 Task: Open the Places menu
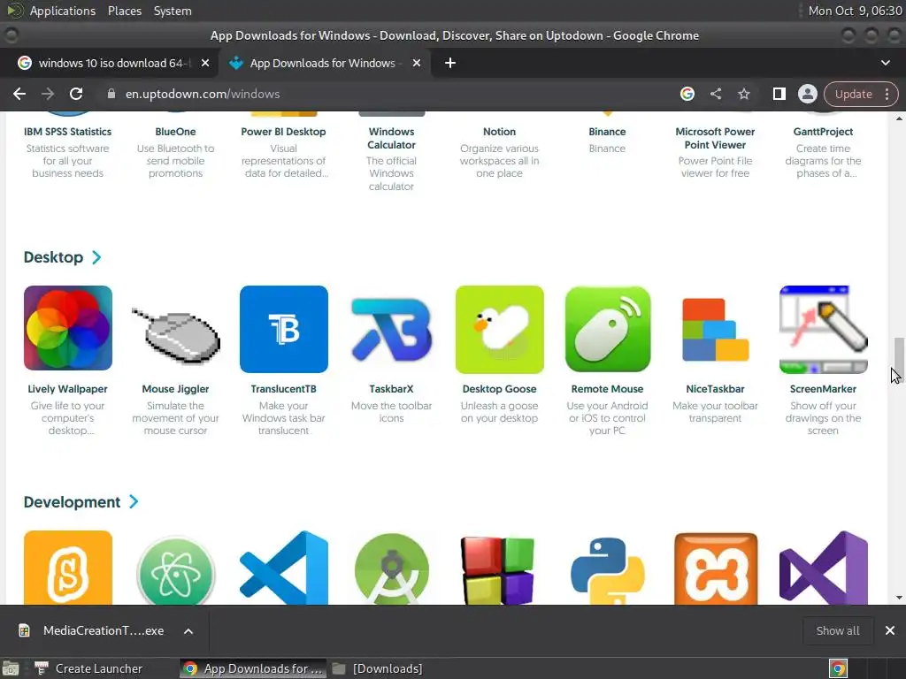tap(124, 11)
